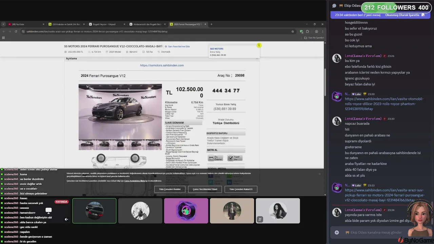Screen dimensions: 434x244
Task: Click the yellow badge on seller card
Action: 259,45
